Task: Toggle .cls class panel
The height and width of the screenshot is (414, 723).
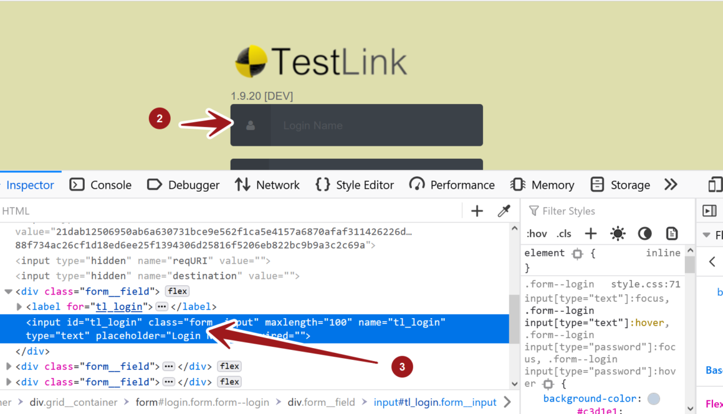Action: 564,234
